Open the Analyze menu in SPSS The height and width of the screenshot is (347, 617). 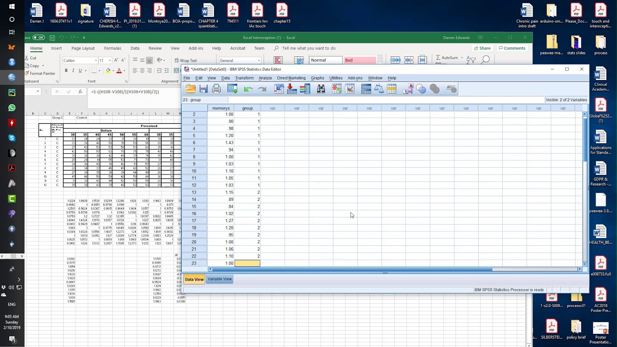click(265, 78)
